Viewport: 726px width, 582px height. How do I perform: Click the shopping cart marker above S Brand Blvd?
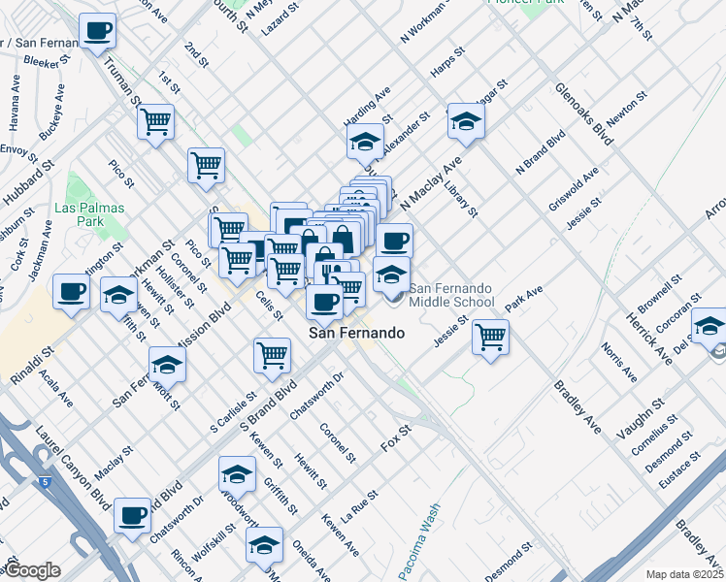click(x=272, y=355)
